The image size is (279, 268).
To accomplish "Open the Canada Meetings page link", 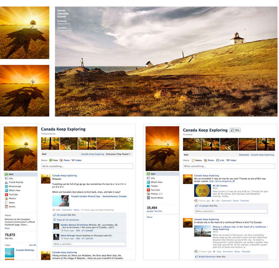I will pyautogui.click(x=25, y=250).
